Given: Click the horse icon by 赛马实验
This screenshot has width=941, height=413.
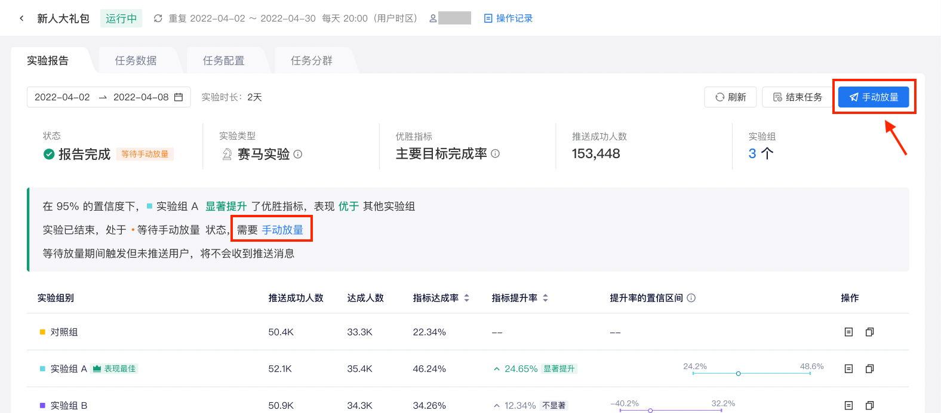Looking at the screenshot, I should click(x=227, y=154).
